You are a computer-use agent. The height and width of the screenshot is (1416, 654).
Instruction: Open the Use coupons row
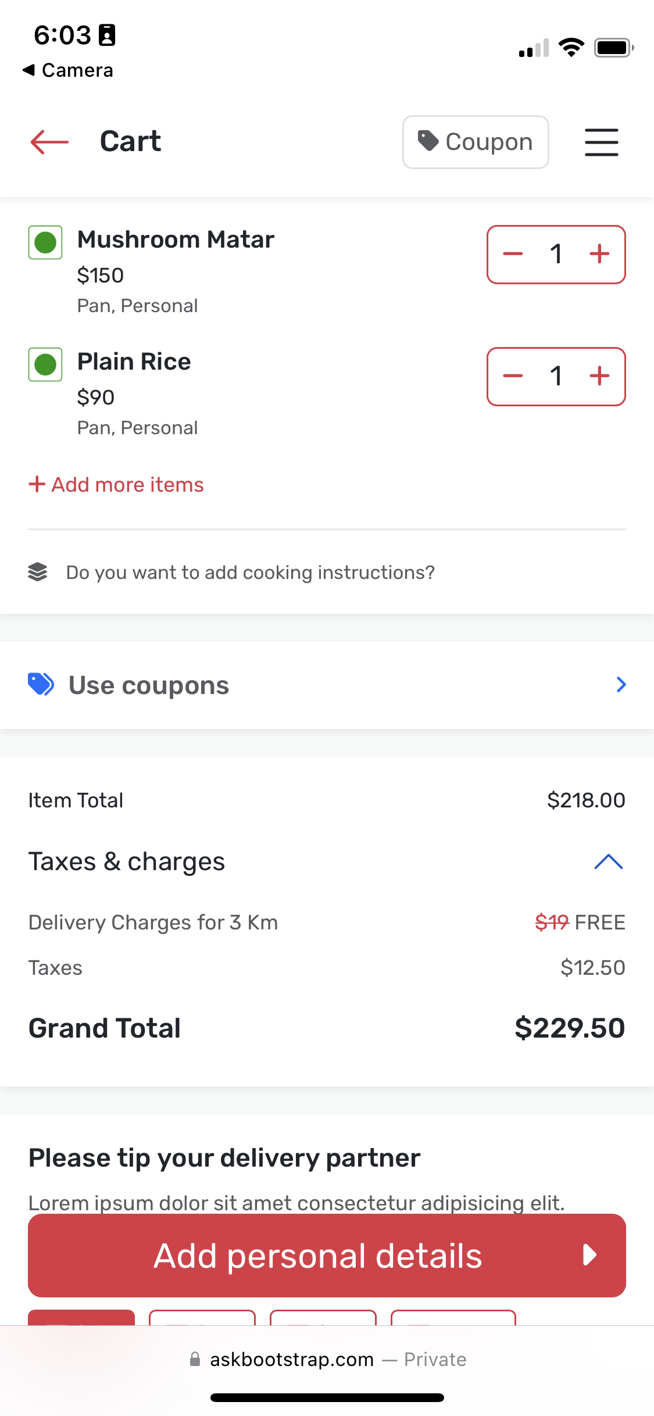327,685
